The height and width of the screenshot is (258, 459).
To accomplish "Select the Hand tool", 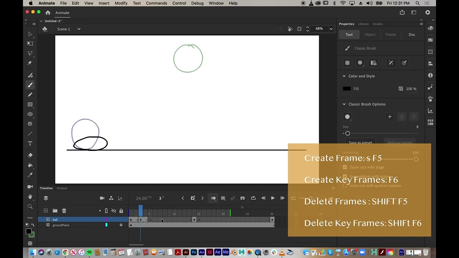I will (30, 197).
